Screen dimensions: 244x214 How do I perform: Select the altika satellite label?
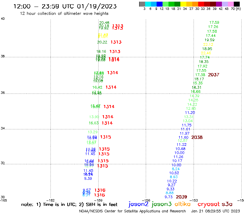[183, 204]
